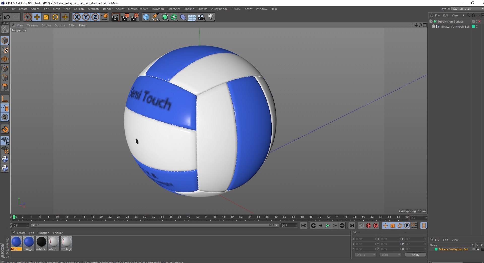Select the white_2 material swatch
484x263 pixels.
pos(66,243)
